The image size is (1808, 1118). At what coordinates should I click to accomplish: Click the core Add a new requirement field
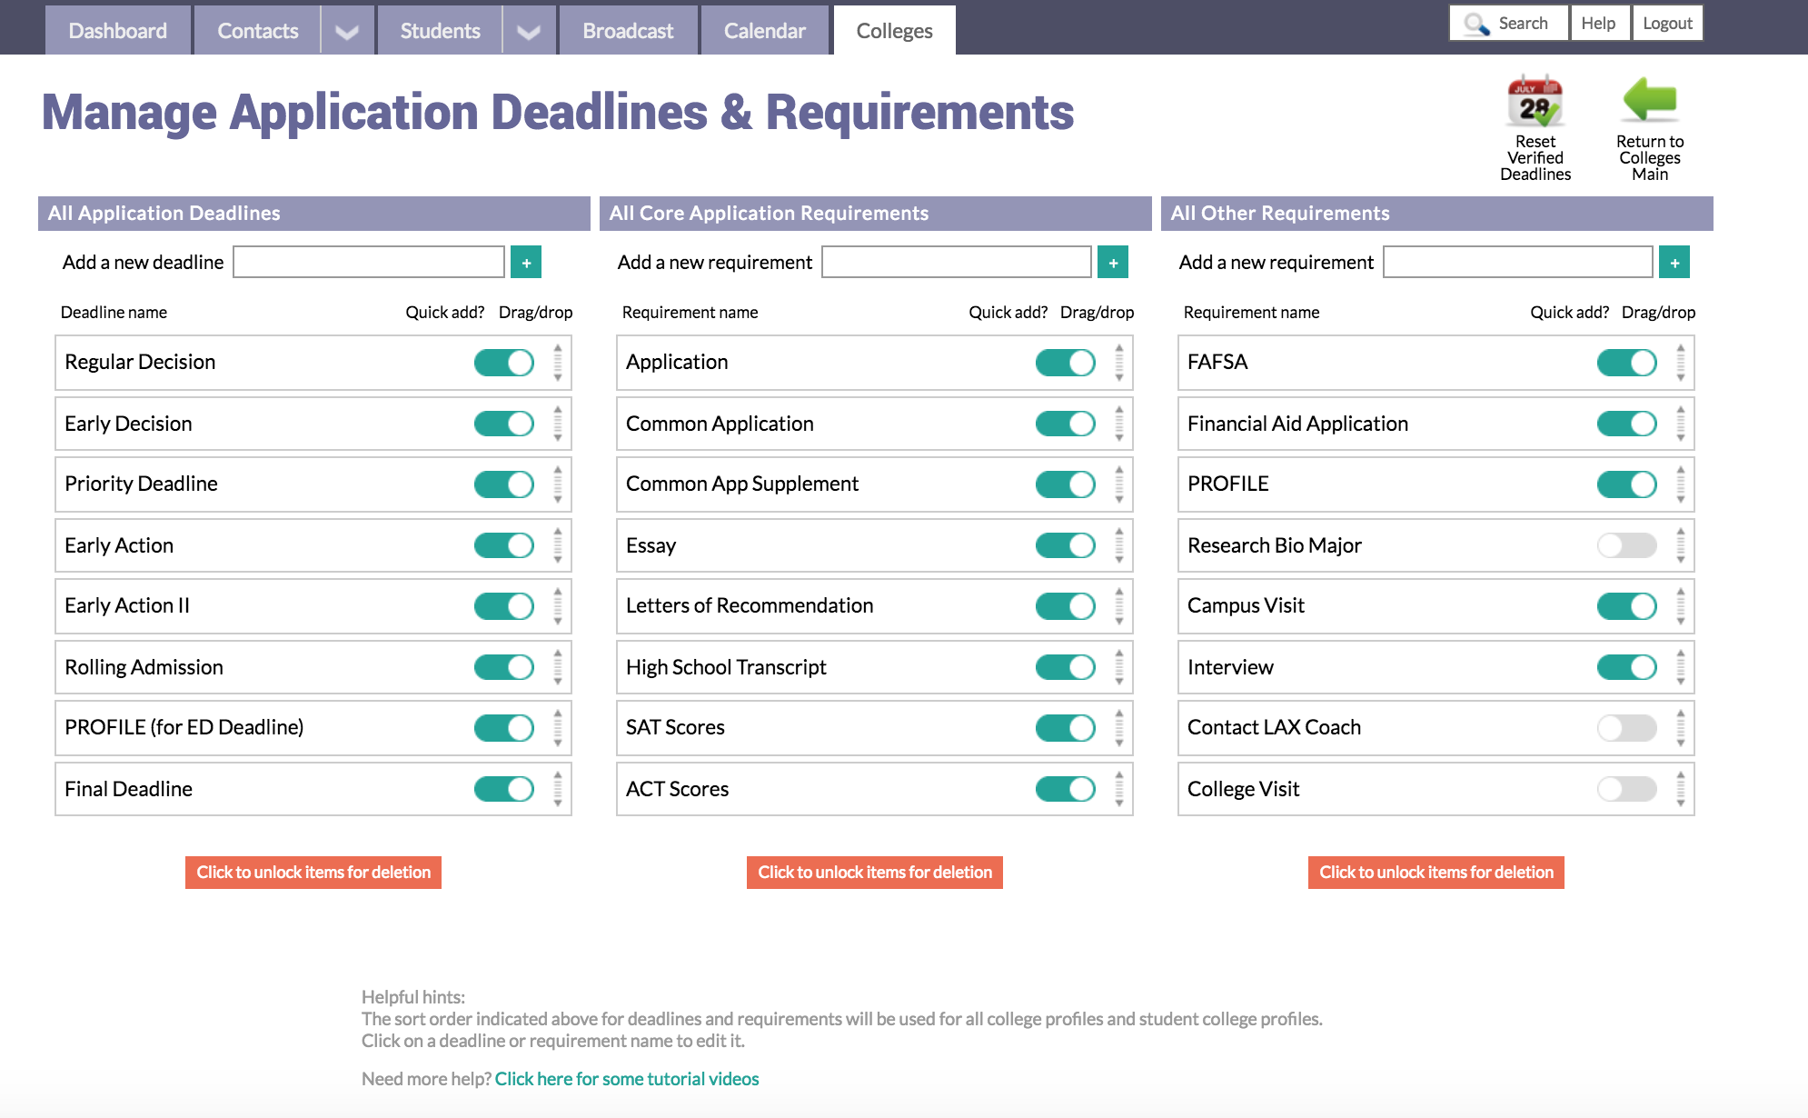tap(957, 262)
